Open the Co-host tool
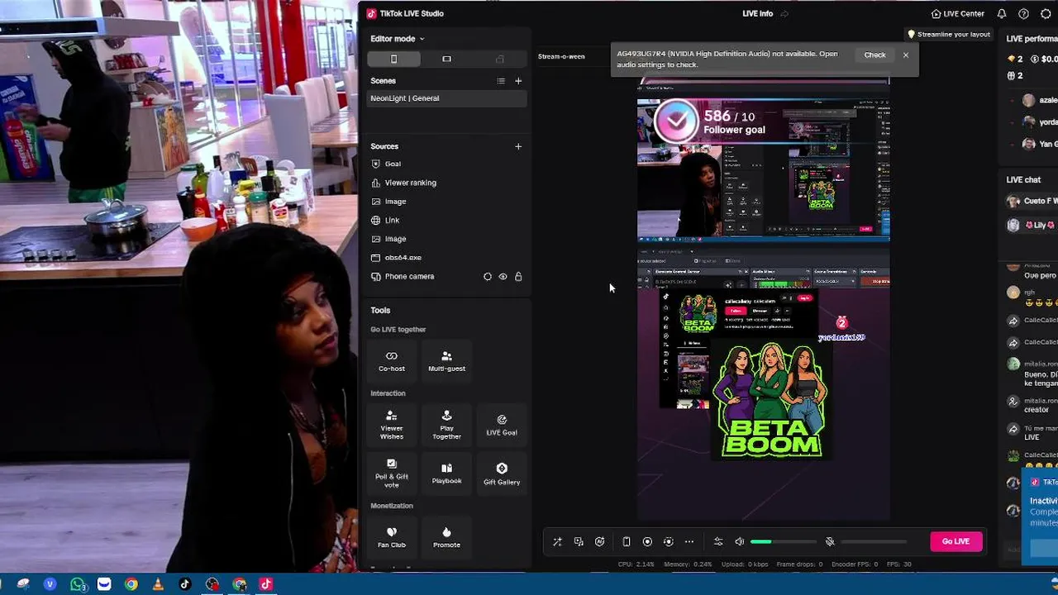The image size is (1058, 595). click(392, 361)
